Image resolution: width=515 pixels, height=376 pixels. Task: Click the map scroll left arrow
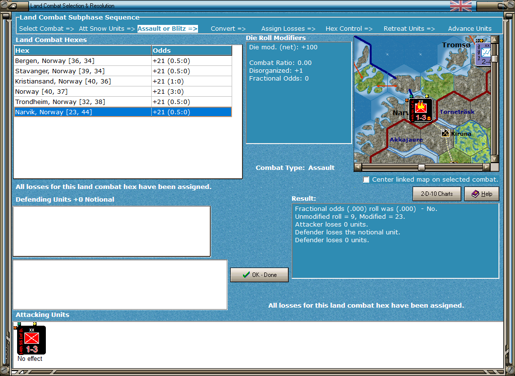(358, 167)
